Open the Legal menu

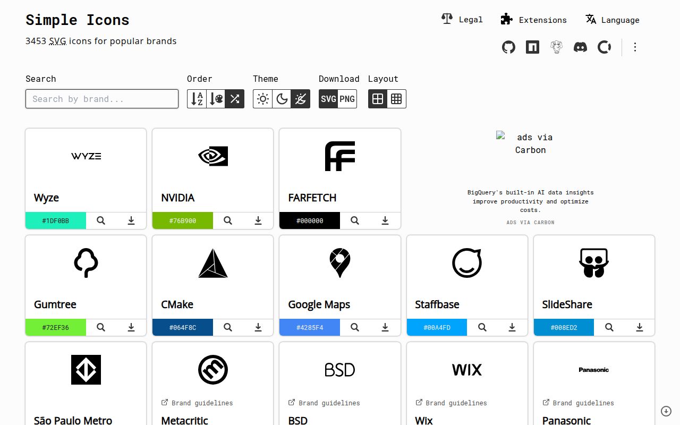click(462, 20)
